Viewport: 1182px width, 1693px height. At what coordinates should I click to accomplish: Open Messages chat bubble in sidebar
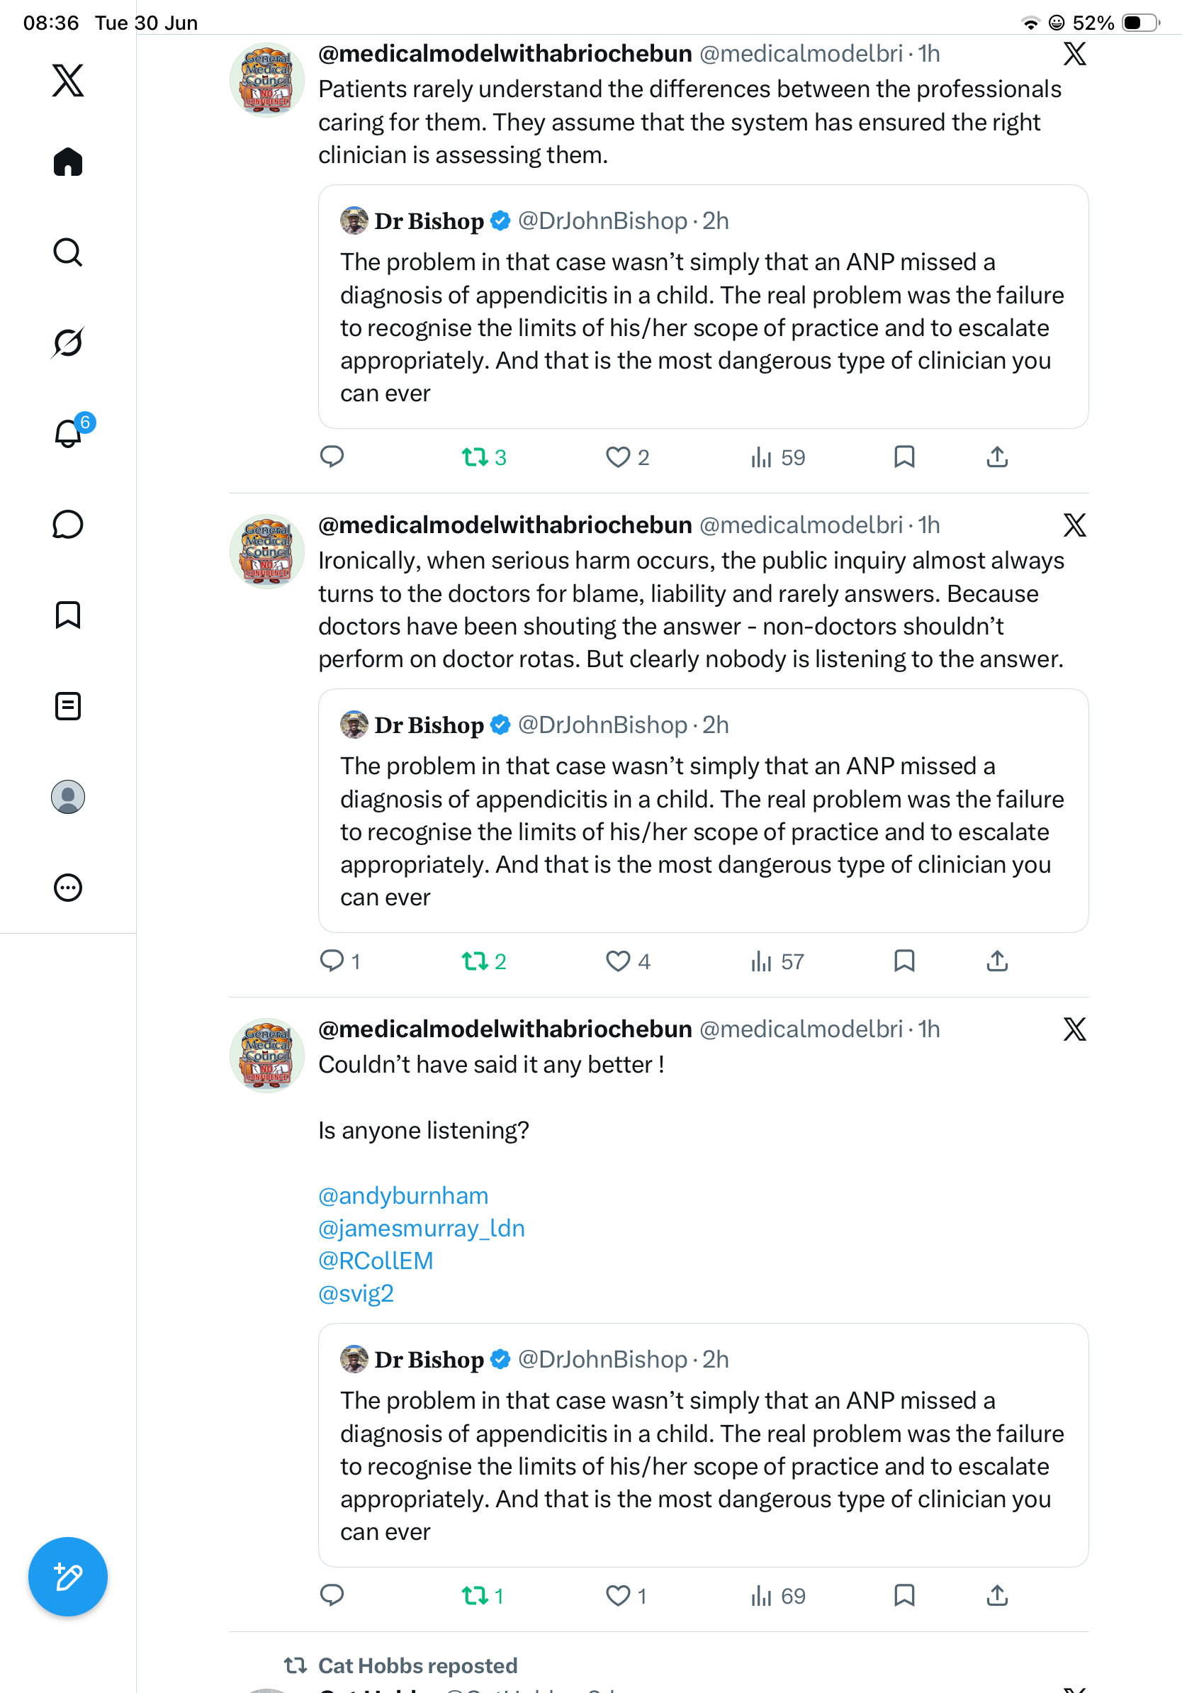pyautogui.click(x=68, y=524)
